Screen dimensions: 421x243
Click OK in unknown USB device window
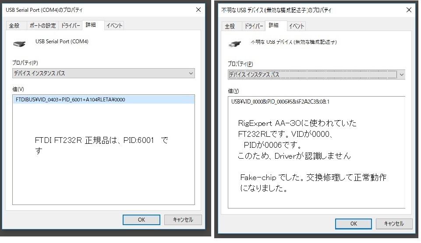[x=354, y=224]
